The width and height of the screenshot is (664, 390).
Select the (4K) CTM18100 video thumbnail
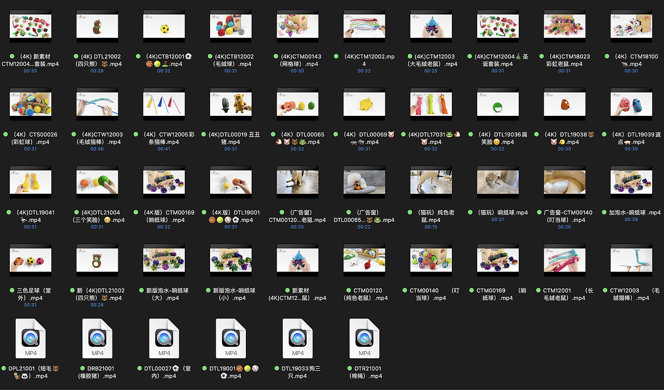coord(631,25)
